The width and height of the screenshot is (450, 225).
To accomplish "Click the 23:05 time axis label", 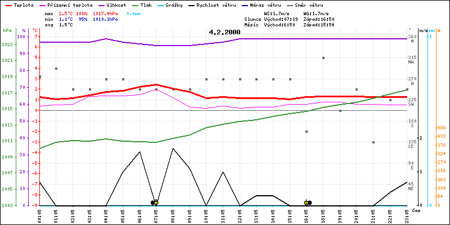I will point(407,214).
